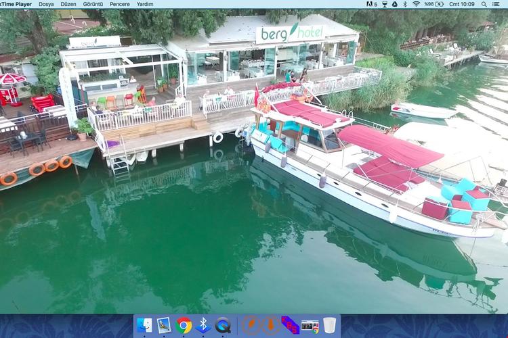Open the Trash in the dock
This screenshot has height=338, width=508.
329,326
